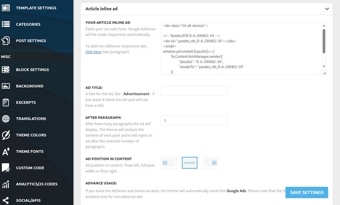
Task: Go to Post Settings
Action: [x=31, y=41]
